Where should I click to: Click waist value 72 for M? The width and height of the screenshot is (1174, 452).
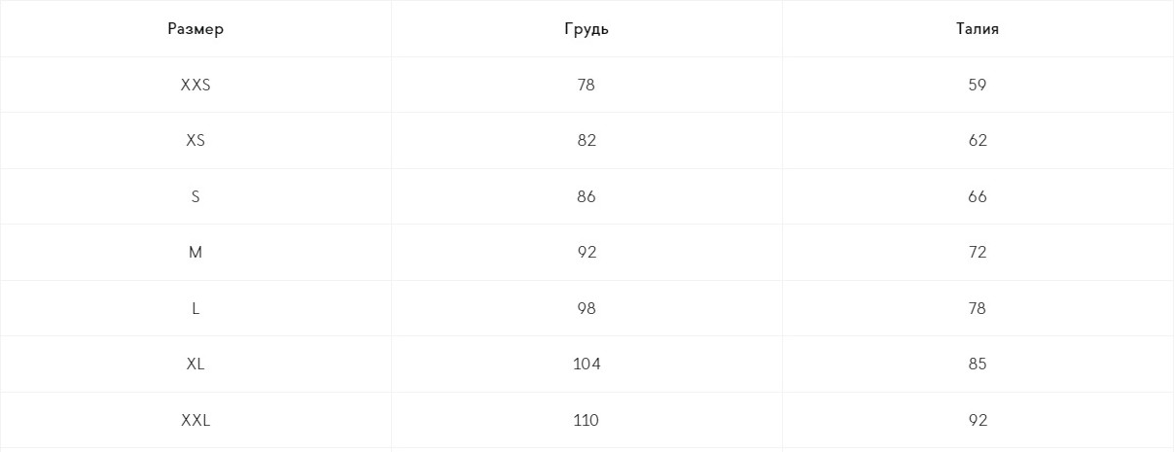[978, 253]
